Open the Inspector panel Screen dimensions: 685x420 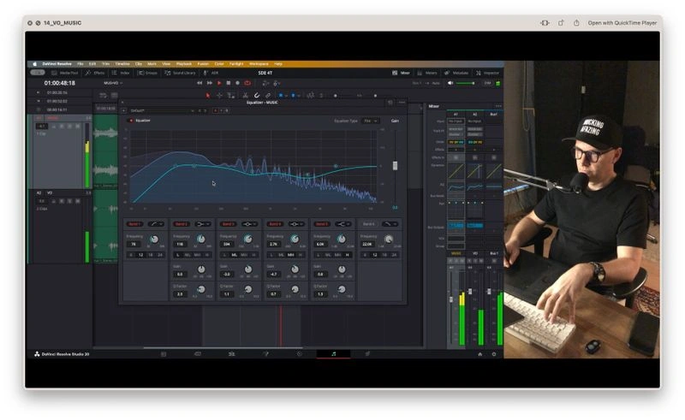[487, 73]
